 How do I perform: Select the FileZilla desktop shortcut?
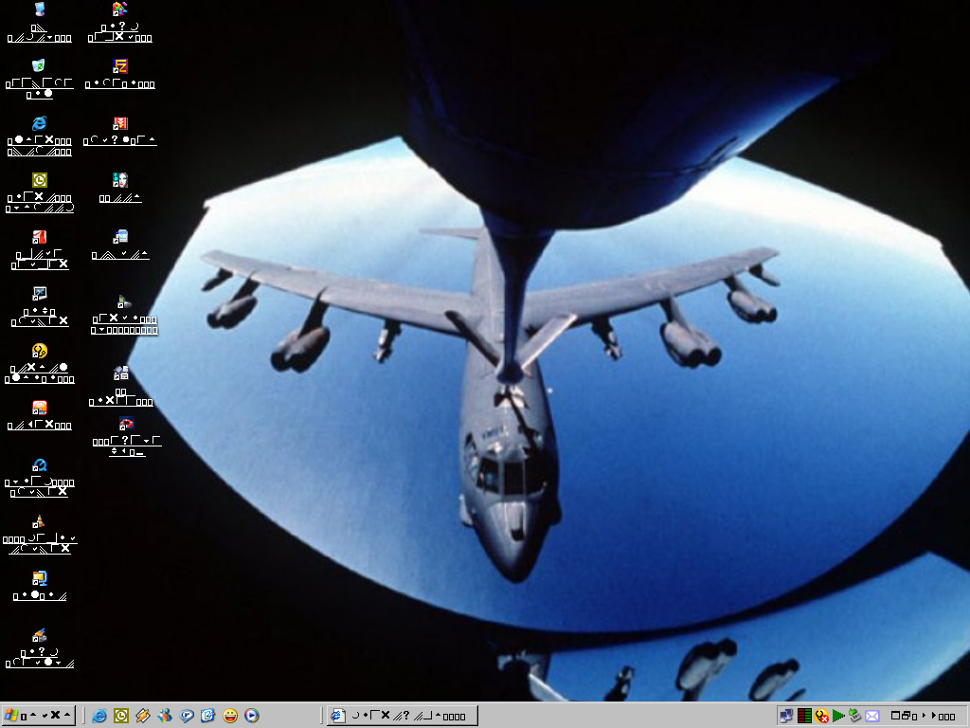click(x=120, y=66)
